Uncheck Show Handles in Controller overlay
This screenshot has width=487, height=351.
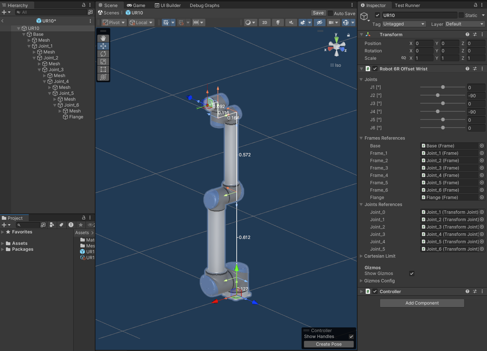[351, 337]
